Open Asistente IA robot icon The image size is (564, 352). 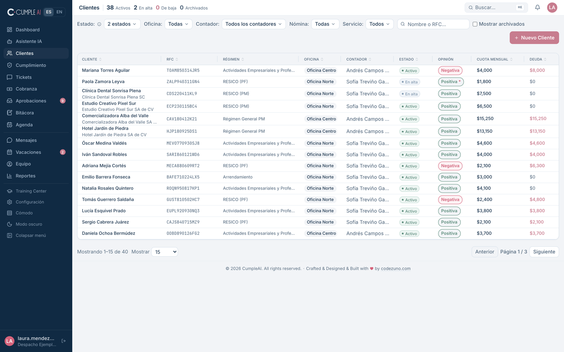[x=10, y=42]
